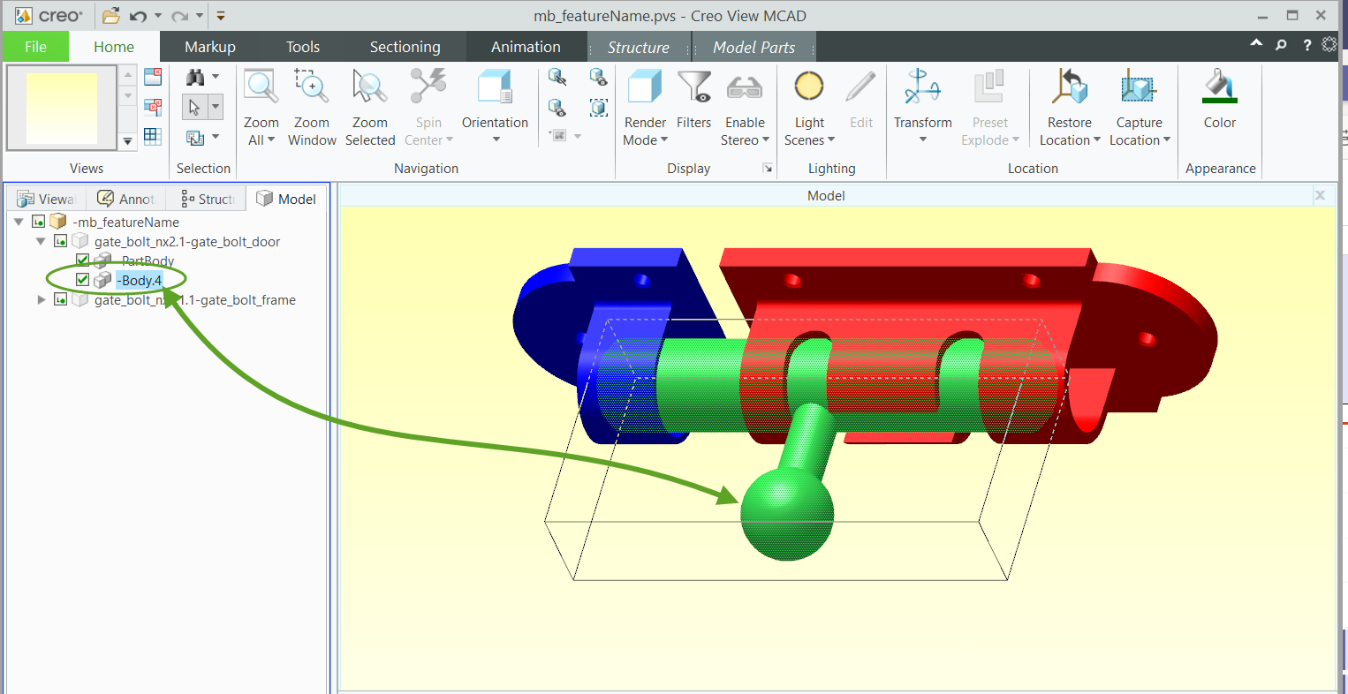Open the Render Mode options
1348x694 pixels.
tap(645, 108)
